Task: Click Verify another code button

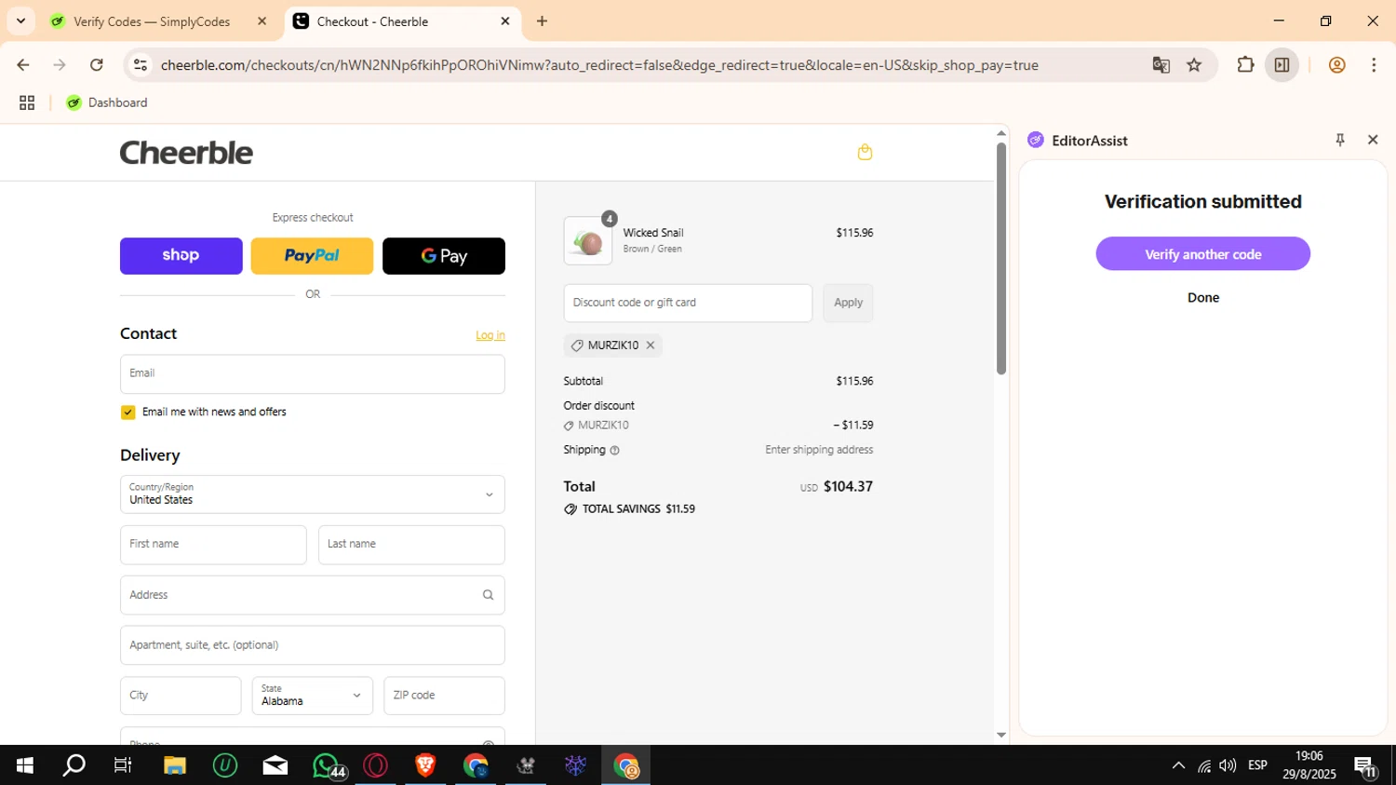Action: coord(1202,253)
